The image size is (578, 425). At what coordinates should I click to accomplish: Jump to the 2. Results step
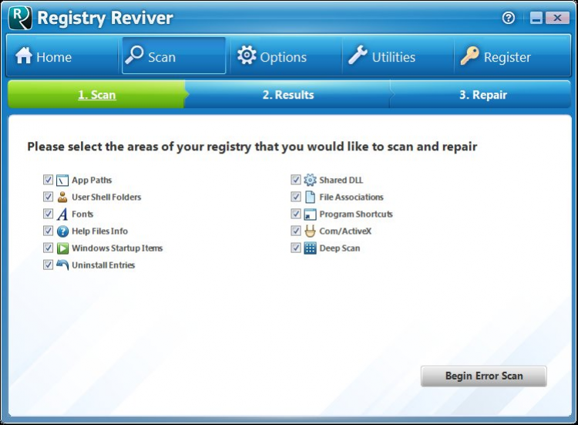288,95
